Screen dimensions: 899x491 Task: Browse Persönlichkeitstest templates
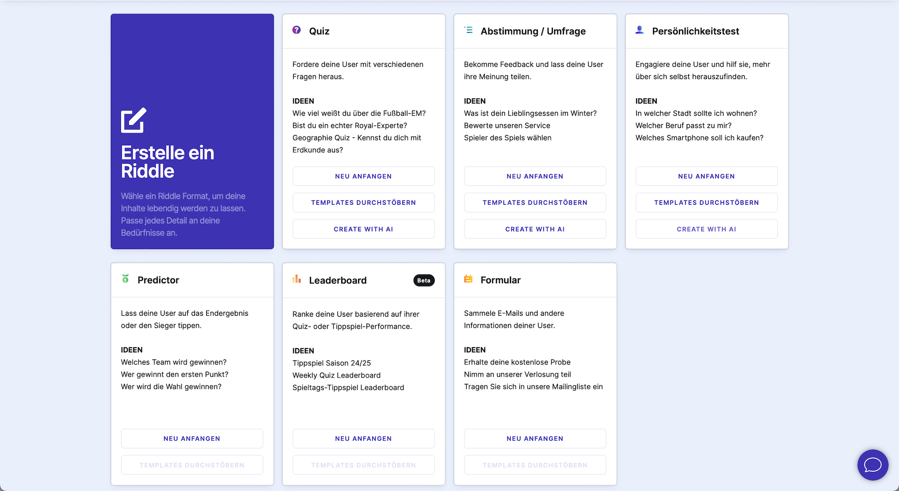[706, 202]
